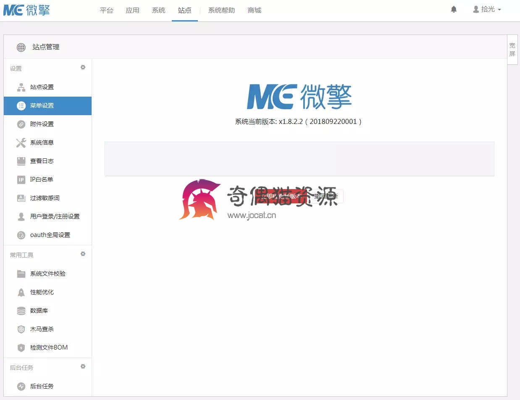Open the 拾光 user account dropdown
The width and height of the screenshot is (520, 400).
pyautogui.click(x=487, y=9)
